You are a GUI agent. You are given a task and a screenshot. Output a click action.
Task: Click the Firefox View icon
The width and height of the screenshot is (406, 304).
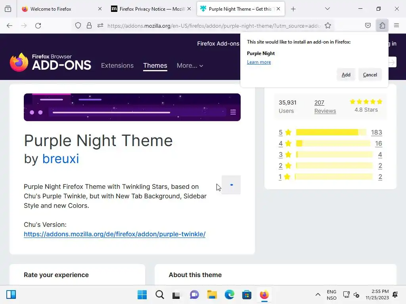pyautogui.click(x=8, y=9)
